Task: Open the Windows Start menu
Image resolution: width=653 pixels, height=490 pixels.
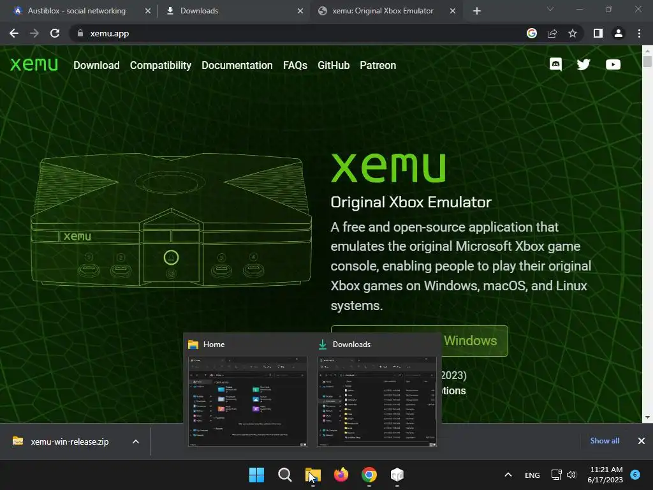Action: tap(256, 475)
